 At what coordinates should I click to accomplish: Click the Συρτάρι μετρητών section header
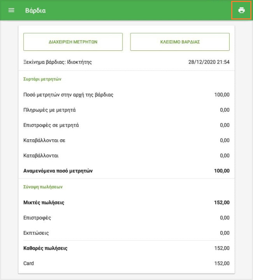click(42, 79)
